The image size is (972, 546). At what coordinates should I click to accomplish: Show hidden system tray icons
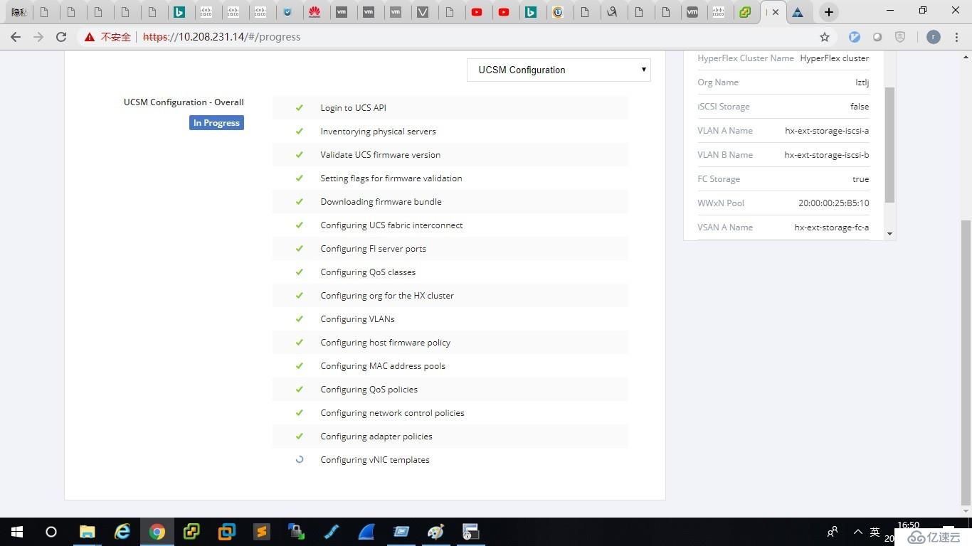tap(858, 532)
